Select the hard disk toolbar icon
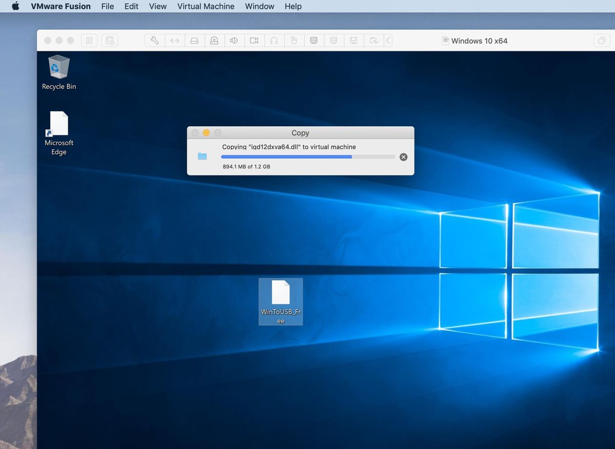 tap(194, 40)
